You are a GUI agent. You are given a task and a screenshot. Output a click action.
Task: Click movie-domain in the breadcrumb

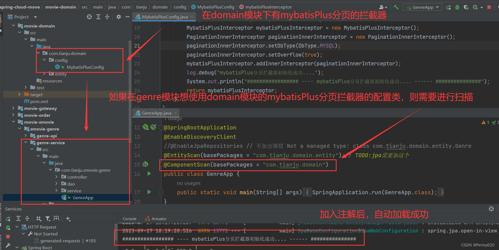[60, 7]
